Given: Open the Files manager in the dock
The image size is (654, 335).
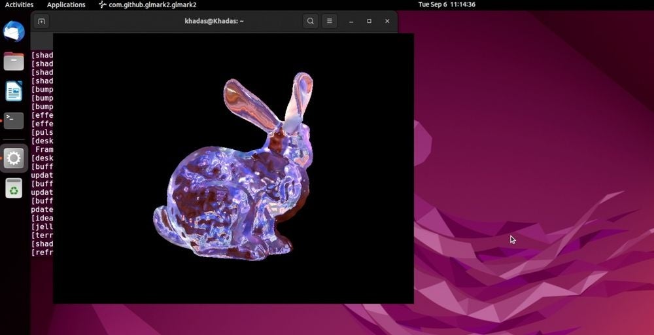Looking at the screenshot, I should coord(14,62).
